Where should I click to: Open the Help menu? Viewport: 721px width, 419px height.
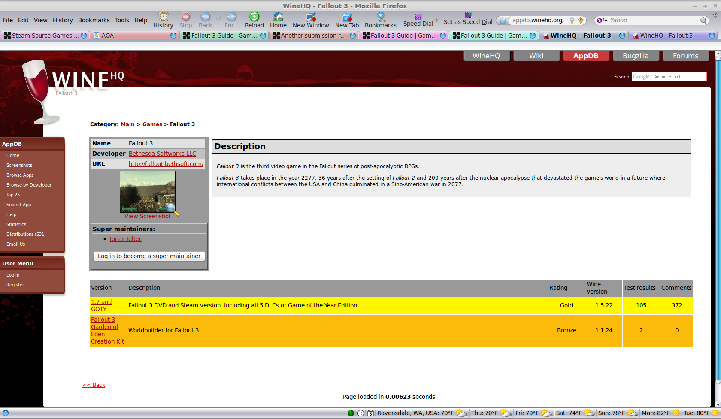[x=140, y=20]
